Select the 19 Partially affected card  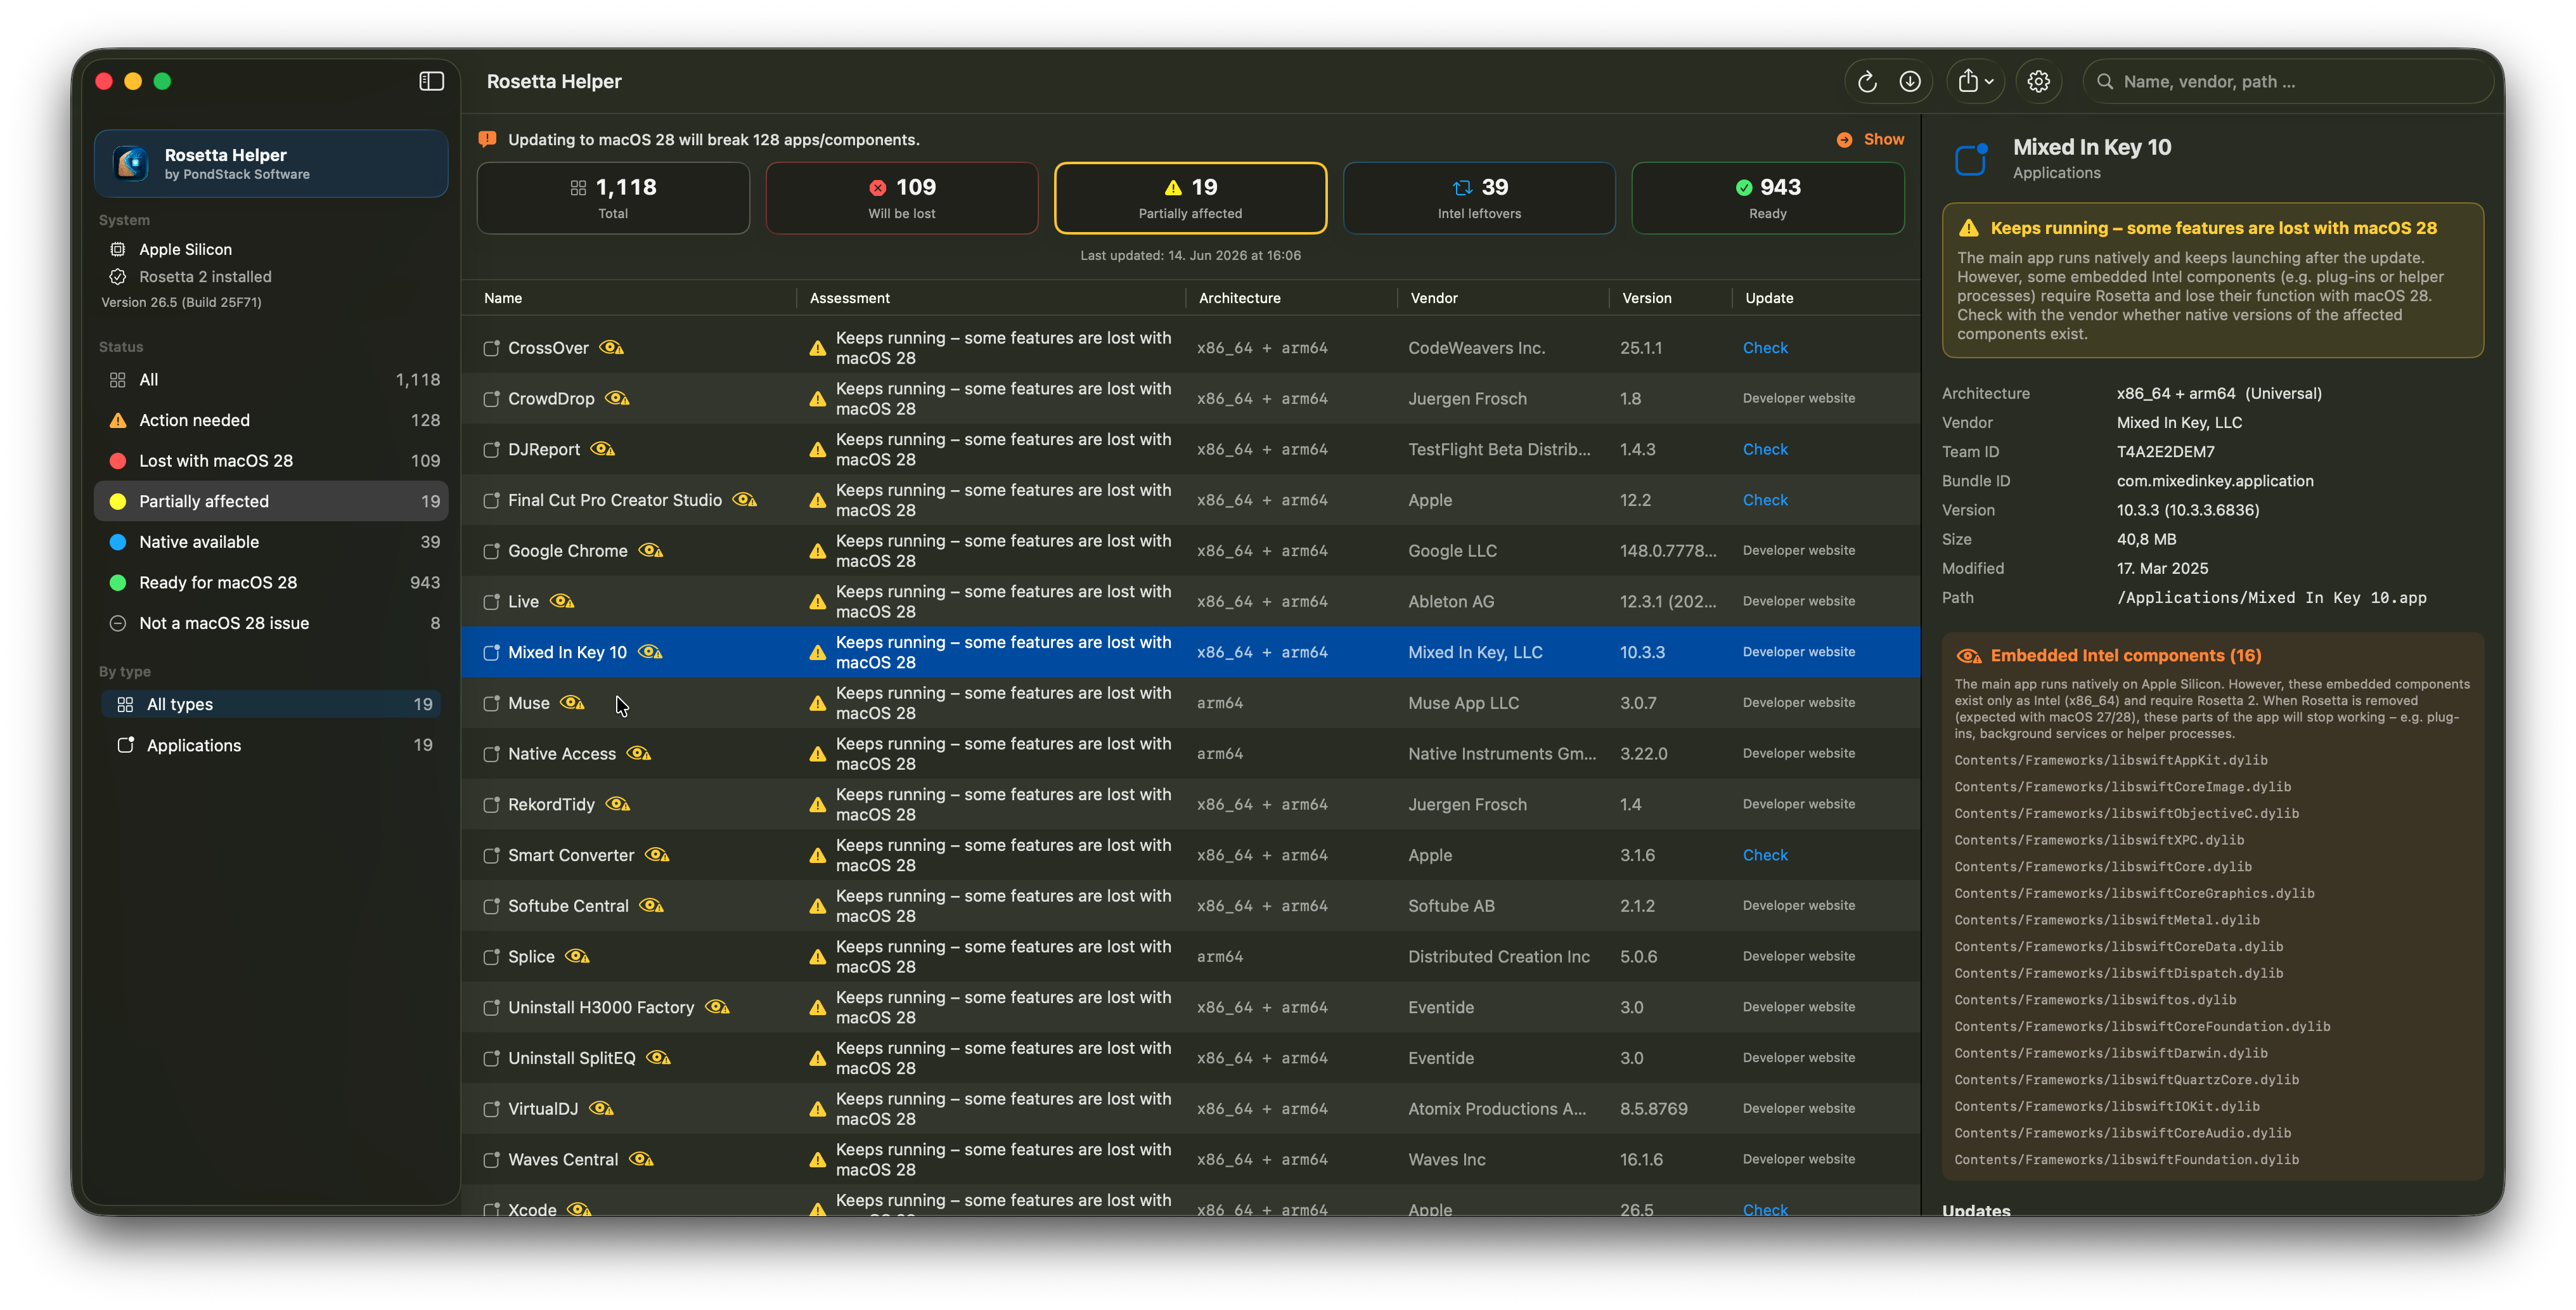1190,198
